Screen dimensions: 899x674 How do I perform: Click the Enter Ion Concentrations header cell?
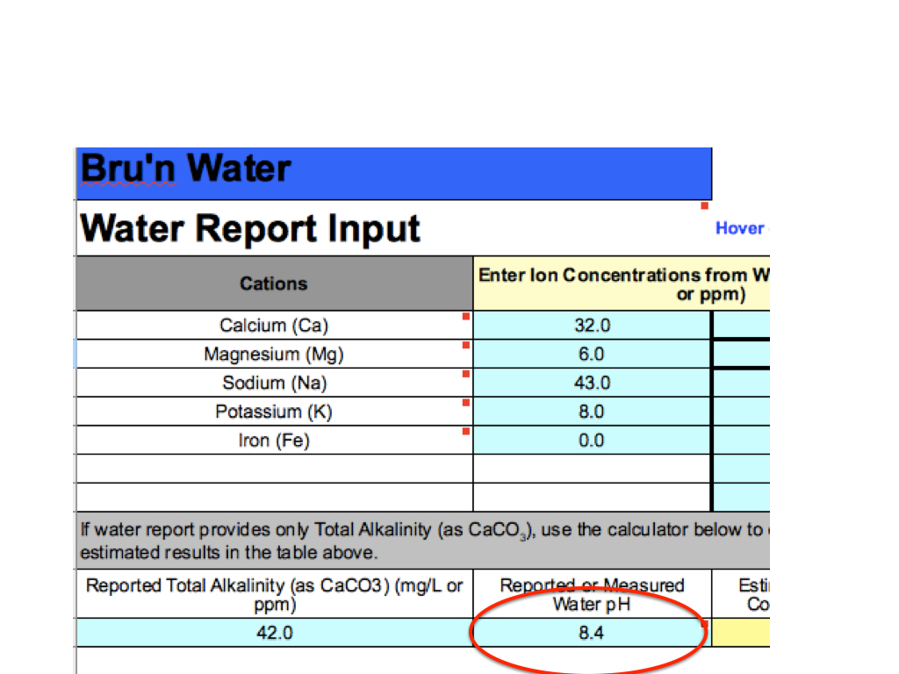[x=622, y=283]
